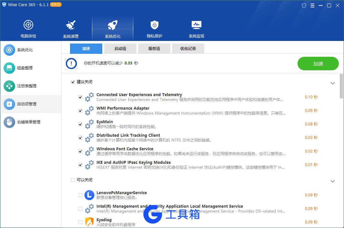The height and width of the screenshot is (228, 344).
Task: Click gears icon for Intel(R) Management service
Action: point(89,209)
